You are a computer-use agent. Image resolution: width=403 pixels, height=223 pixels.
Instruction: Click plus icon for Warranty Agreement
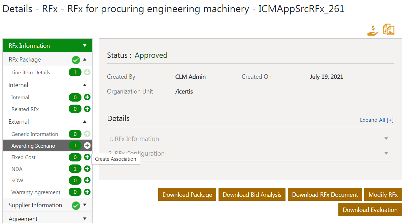[87, 192]
